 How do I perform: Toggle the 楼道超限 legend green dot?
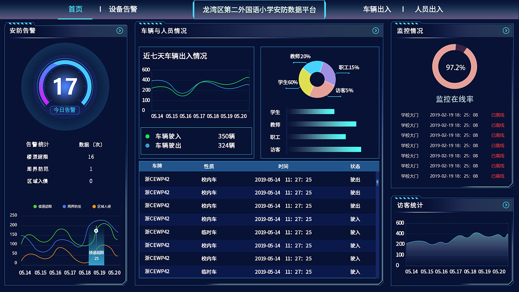coord(35,206)
